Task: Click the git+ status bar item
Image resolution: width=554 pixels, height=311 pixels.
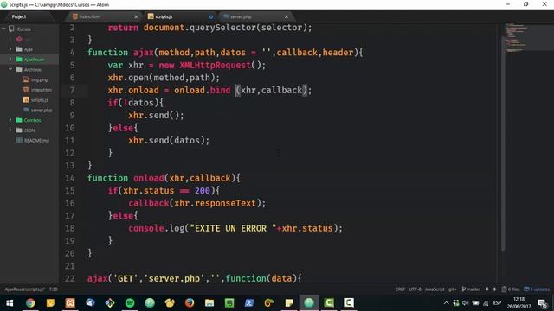Action: pos(452,289)
